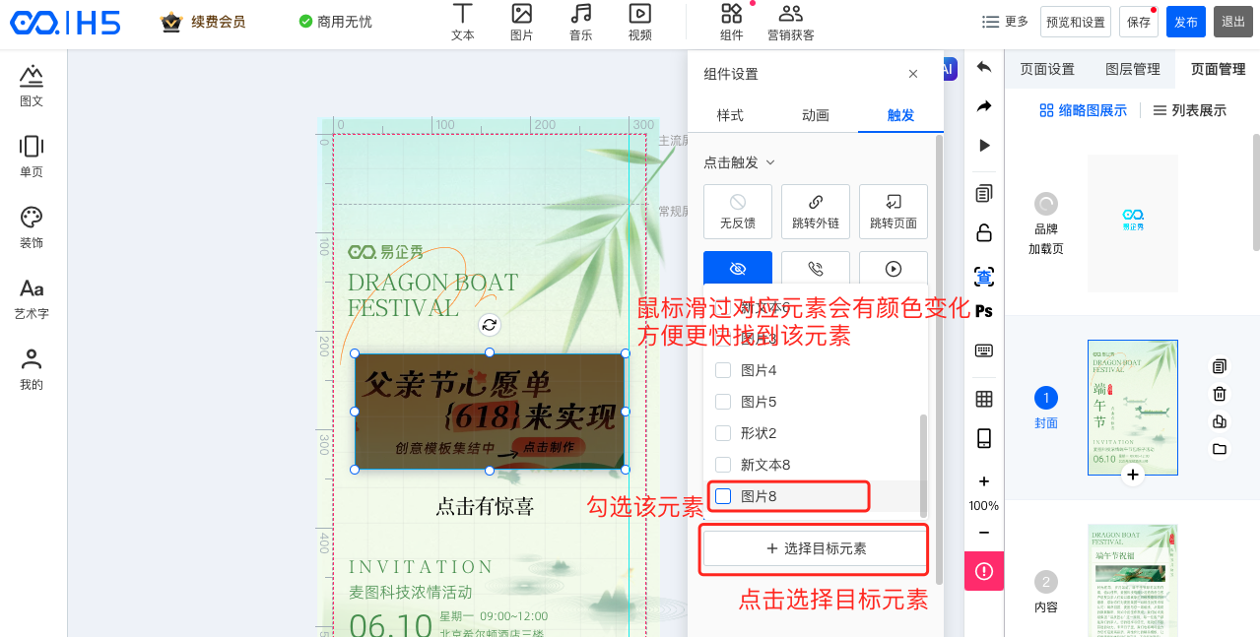The width and height of the screenshot is (1260, 637).
Task: Switch to the 动画 tab
Action: (x=816, y=115)
